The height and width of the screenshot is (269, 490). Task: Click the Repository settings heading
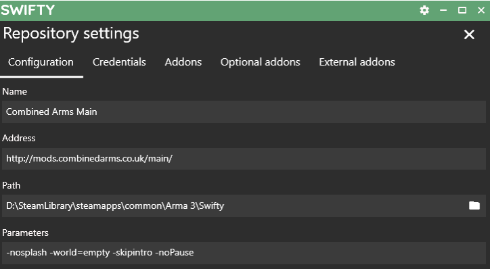(71, 34)
